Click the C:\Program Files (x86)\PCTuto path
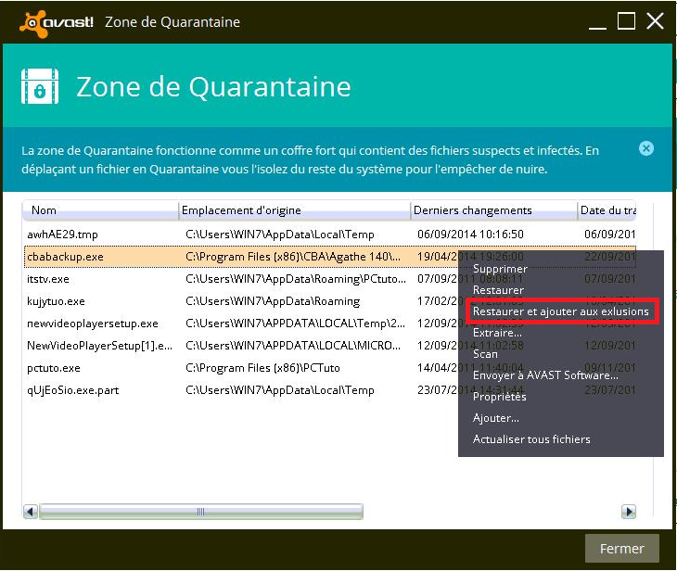 click(x=262, y=368)
